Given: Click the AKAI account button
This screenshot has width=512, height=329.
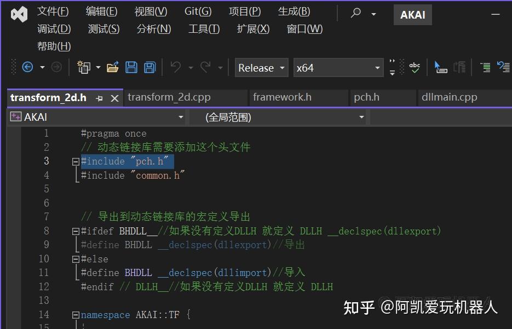Looking at the screenshot, I should [412, 15].
